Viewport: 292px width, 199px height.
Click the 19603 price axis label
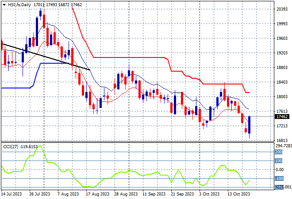click(282, 38)
